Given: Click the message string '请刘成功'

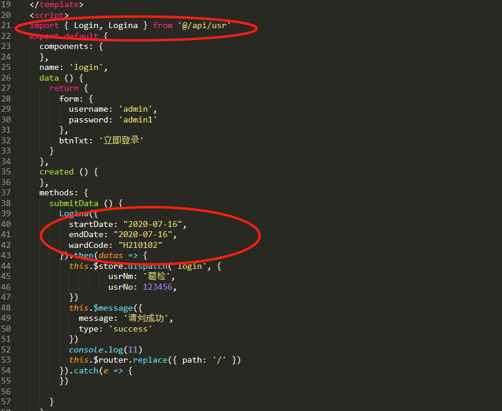Looking at the screenshot, I should (x=146, y=318).
